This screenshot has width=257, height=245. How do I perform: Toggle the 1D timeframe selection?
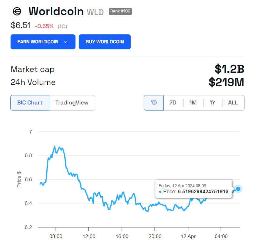tap(153, 103)
